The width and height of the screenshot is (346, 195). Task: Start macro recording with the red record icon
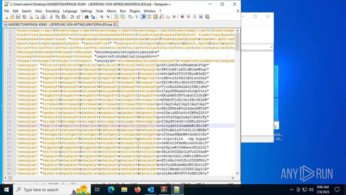[x=182, y=17]
